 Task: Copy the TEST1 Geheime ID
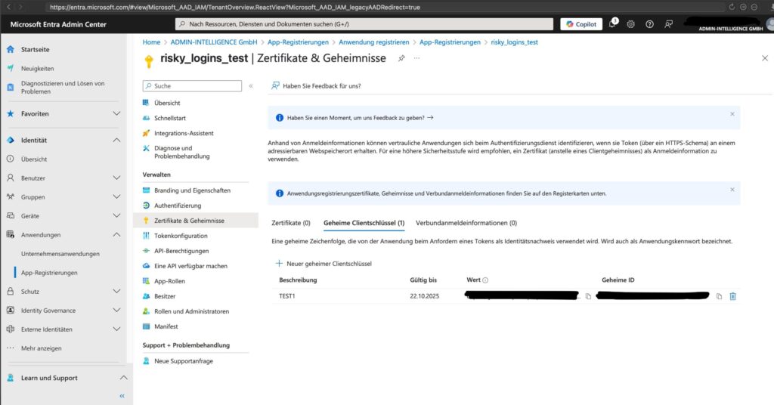tap(720, 296)
